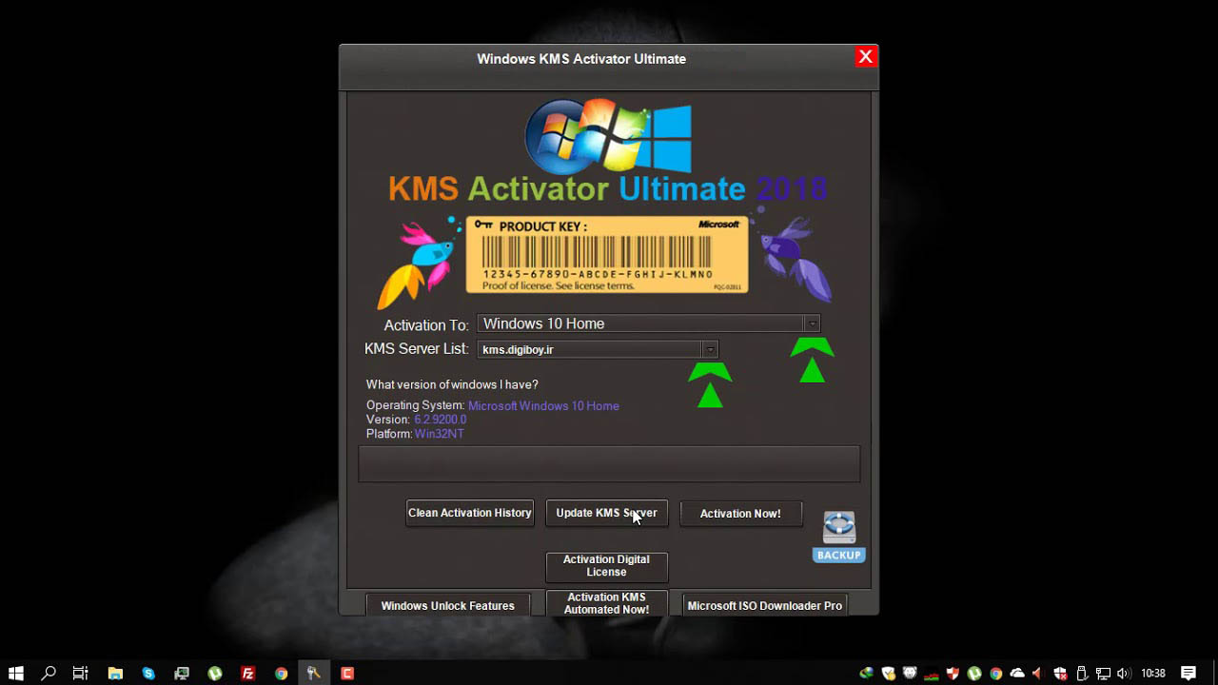Open the OneDrive cloud tray icon
The width and height of the screenshot is (1218, 685).
[1017, 673]
